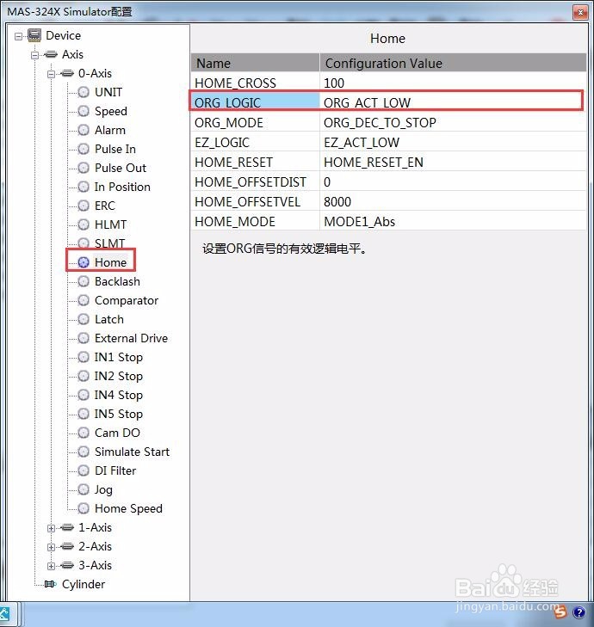Viewport: 594px width, 627px height.
Task: Click the Alarm node icon
Action: [x=84, y=130]
